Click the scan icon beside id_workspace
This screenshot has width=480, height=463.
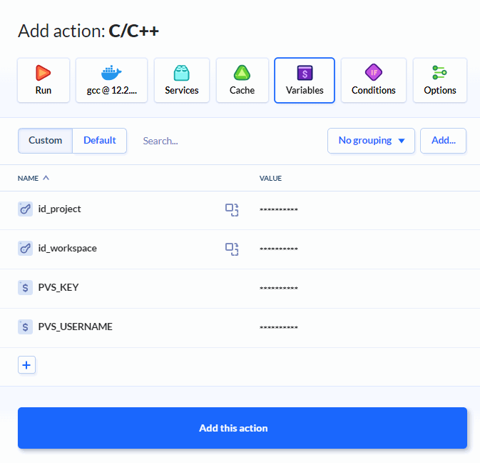pyautogui.click(x=232, y=249)
